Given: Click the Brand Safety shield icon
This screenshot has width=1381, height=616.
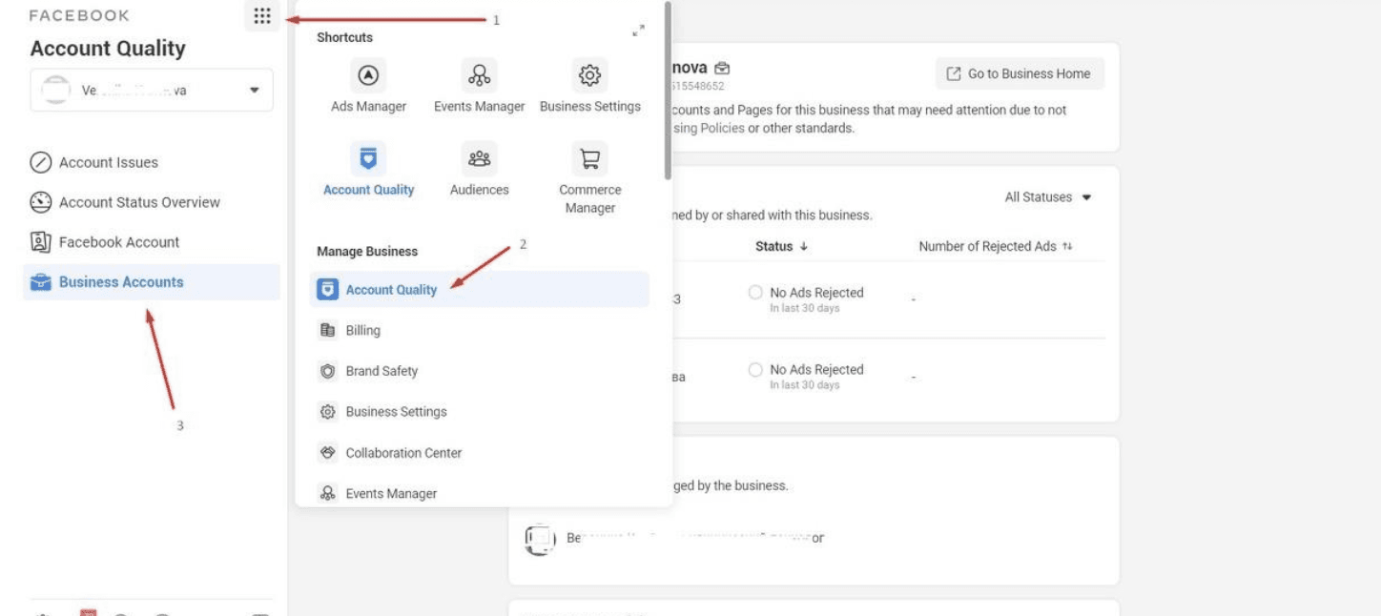Looking at the screenshot, I should pyautogui.click(x=328, y=371).
